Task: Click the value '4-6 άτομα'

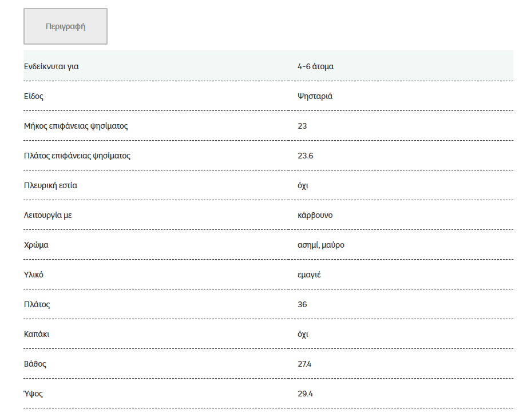Action: (315, 66)
